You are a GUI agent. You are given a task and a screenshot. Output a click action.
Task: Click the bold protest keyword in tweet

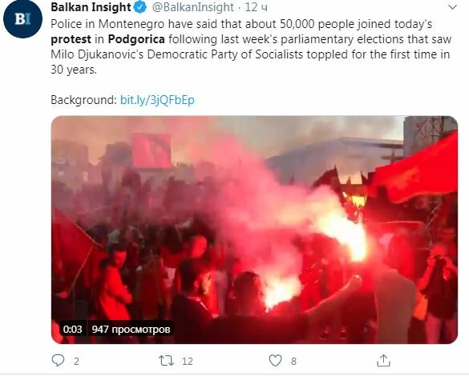(71, 39)
